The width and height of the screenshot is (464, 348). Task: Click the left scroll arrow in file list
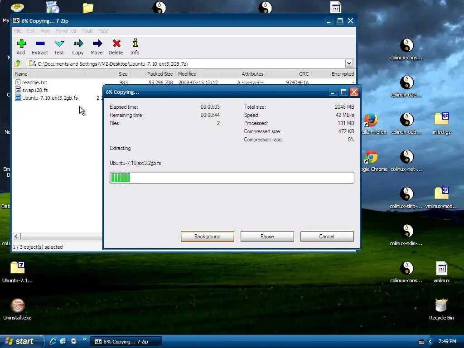17,236
